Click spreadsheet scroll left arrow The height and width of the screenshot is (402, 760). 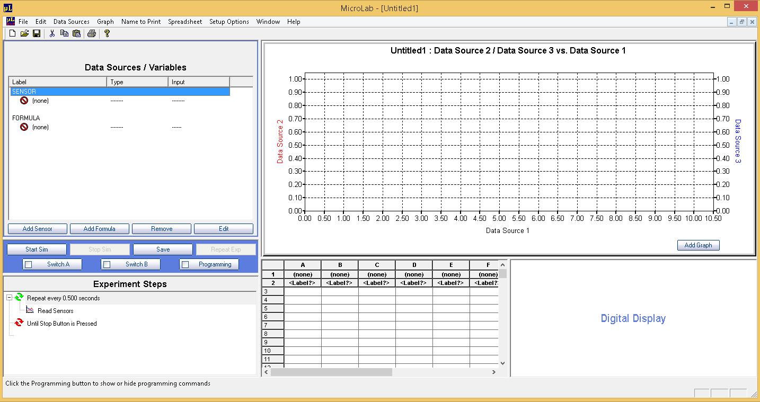[x=266, y=372]
